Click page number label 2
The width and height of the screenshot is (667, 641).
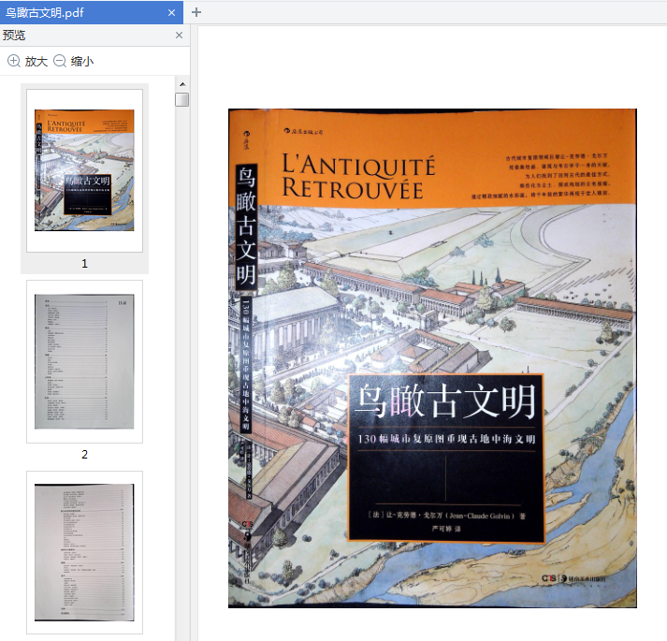[84, 455]
